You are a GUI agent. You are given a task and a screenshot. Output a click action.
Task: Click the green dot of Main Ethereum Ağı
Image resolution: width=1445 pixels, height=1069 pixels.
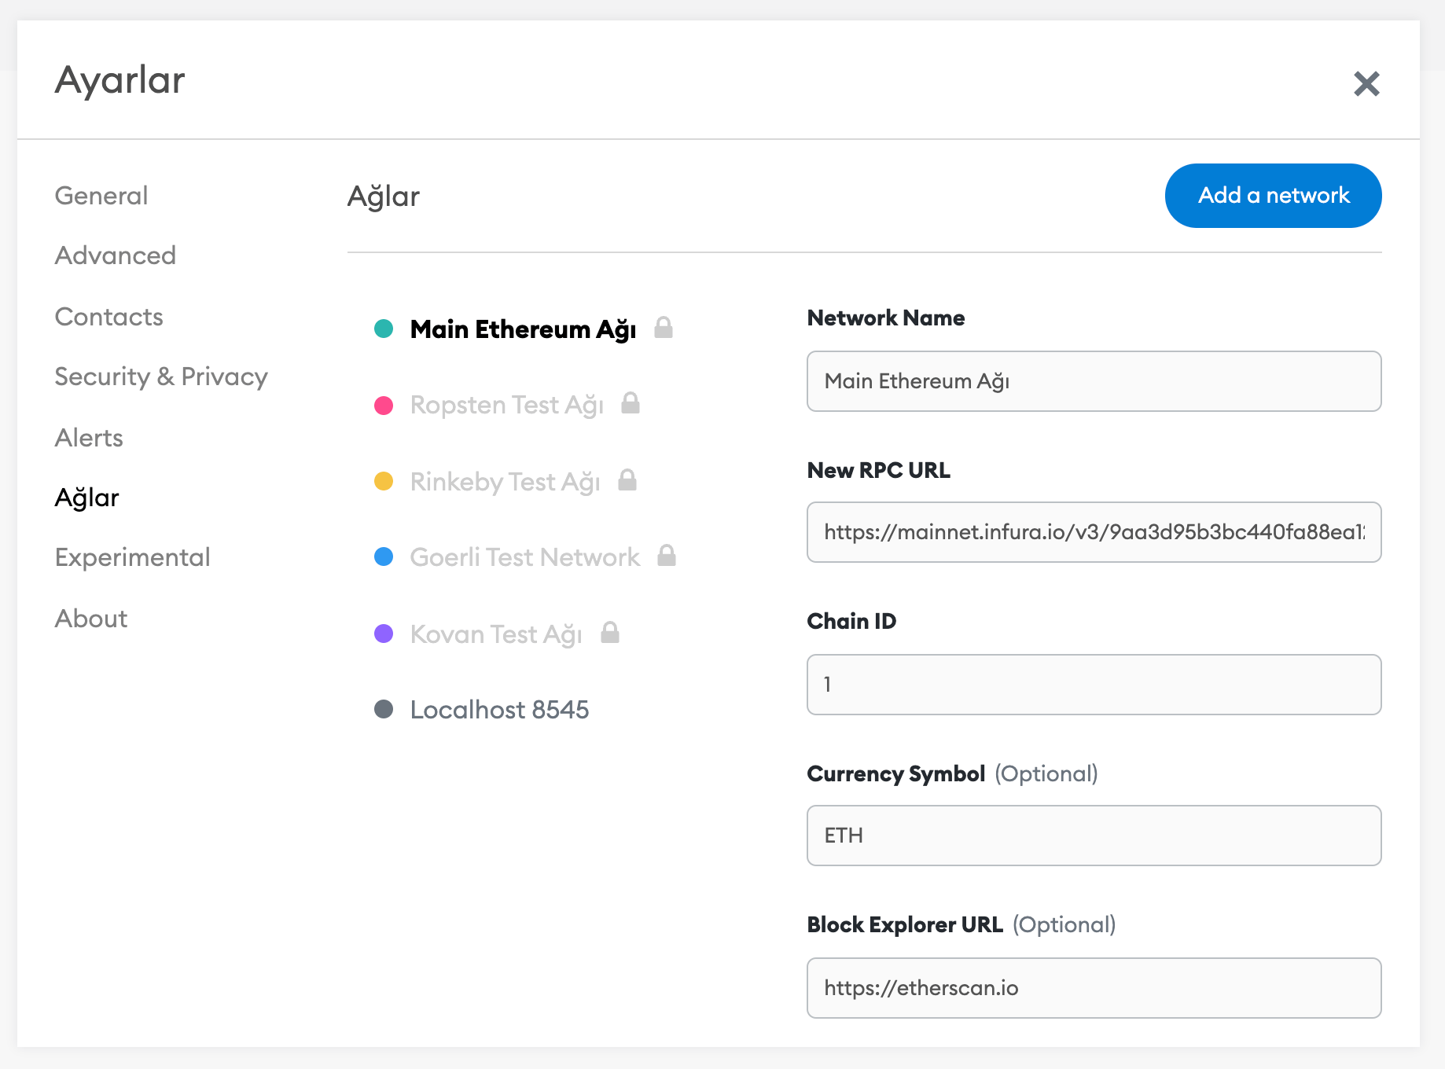coord(384,329)
